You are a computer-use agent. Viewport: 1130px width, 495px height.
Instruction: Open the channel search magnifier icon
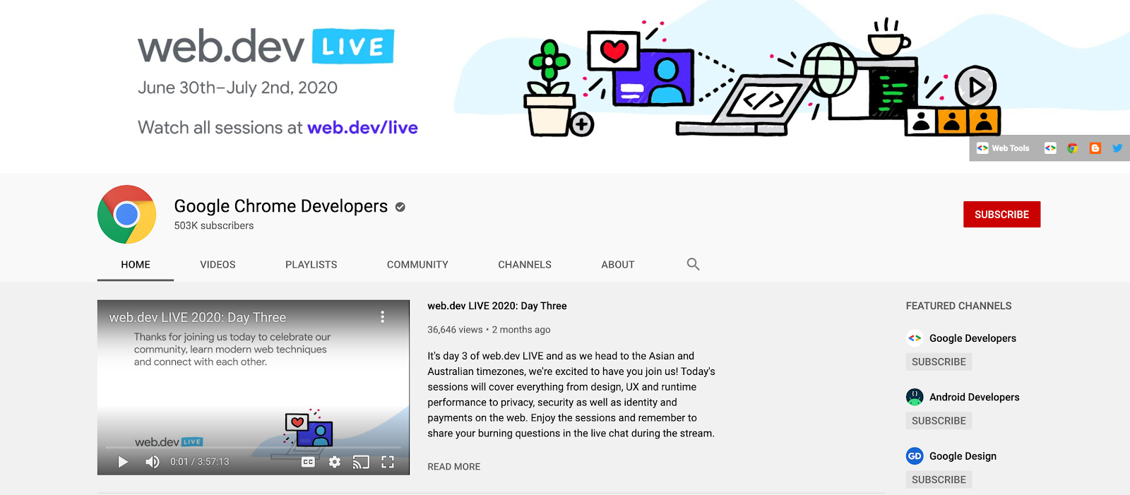pyautogui.click(x=693, y=264)
